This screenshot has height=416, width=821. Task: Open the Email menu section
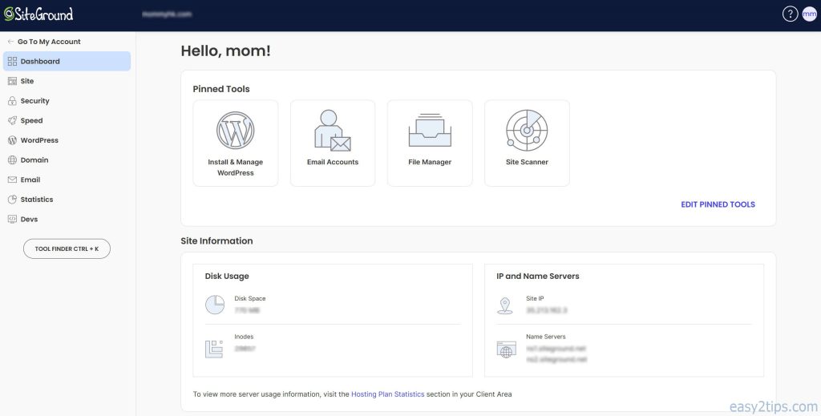tap(67, 180)
